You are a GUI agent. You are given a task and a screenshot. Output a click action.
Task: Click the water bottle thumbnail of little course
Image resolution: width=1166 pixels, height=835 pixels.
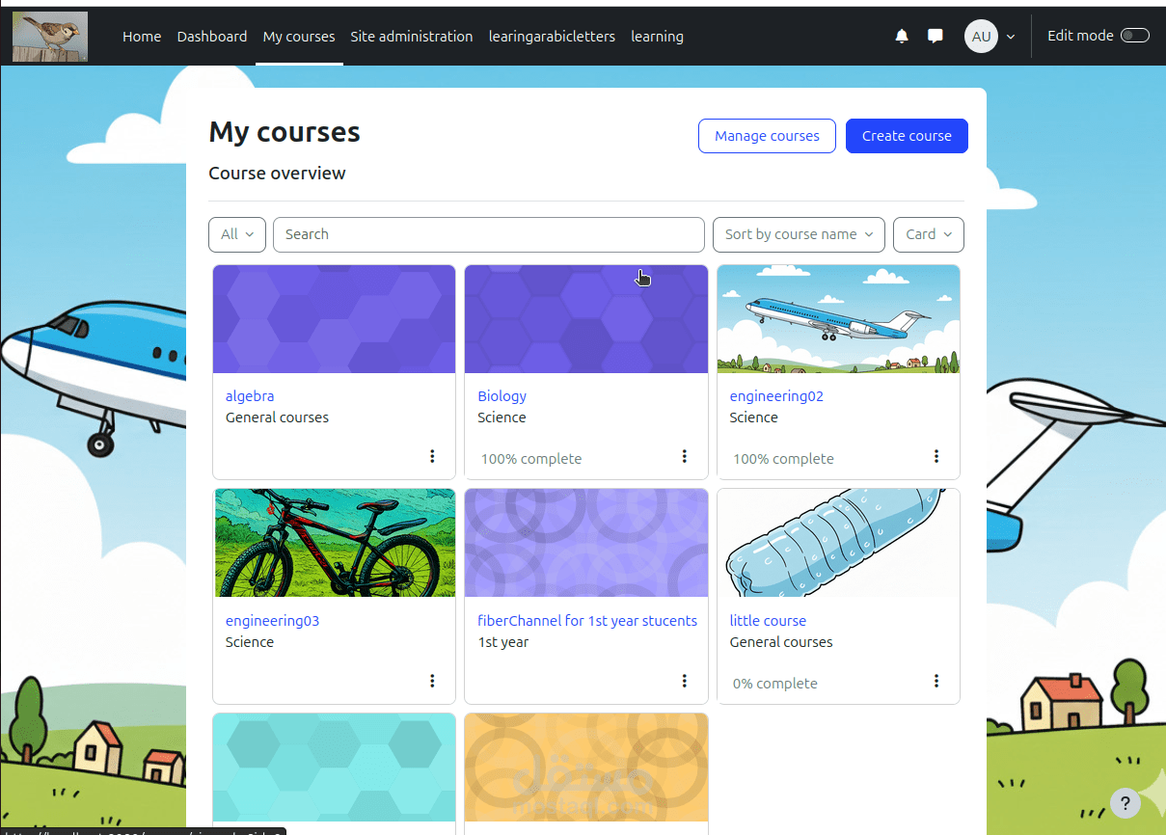838,543
